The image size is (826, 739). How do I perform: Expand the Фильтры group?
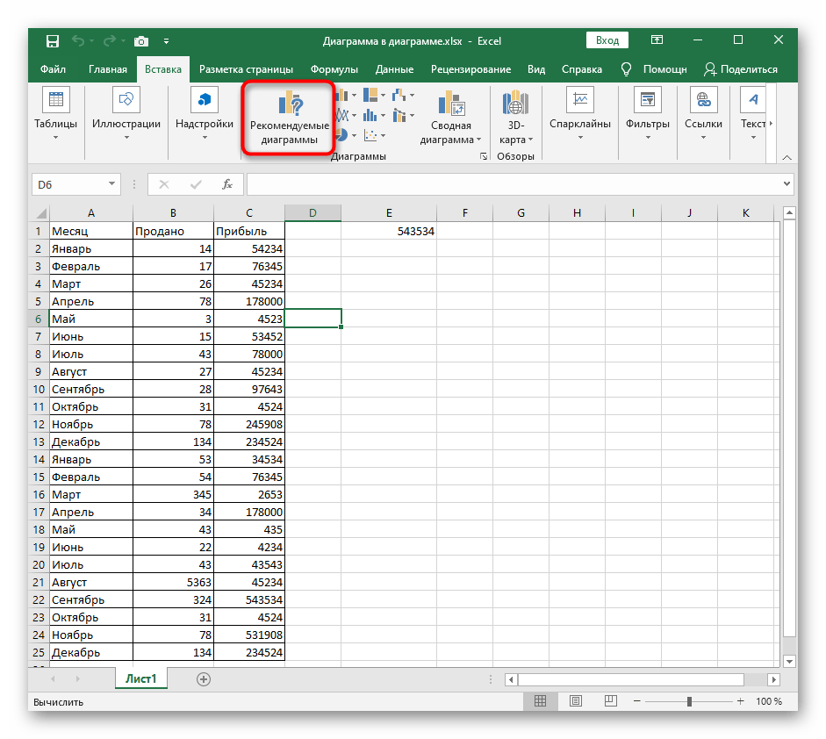648,115
